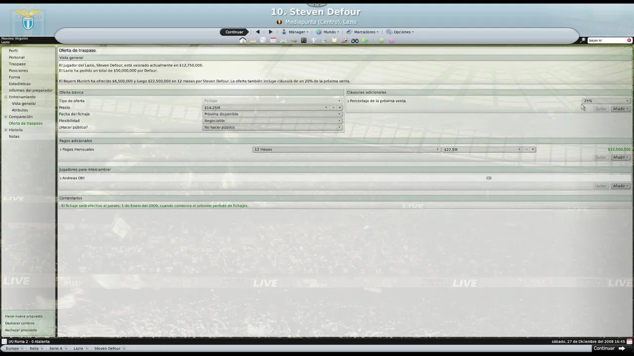Open the calendar icon in the toolbar

(273, 41)
